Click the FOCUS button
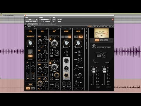This screenshot has width=141, height=106. coord(90,26)
